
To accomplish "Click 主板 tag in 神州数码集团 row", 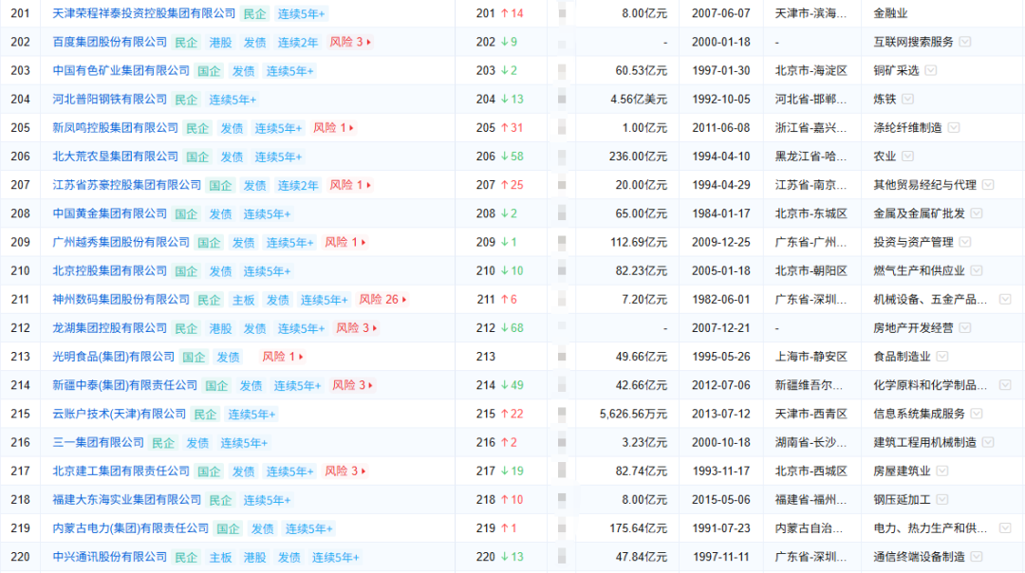I will coord(243,301).
